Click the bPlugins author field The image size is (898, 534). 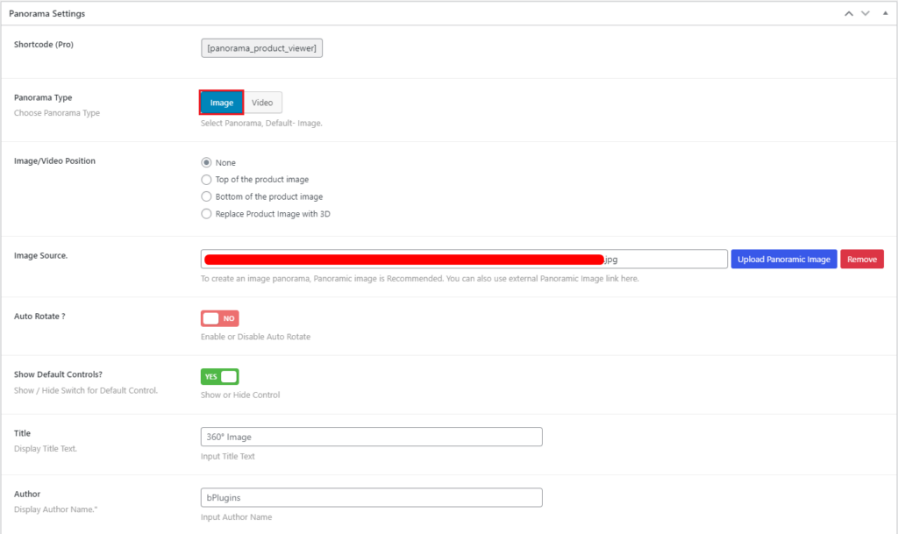tap(370, 497)
